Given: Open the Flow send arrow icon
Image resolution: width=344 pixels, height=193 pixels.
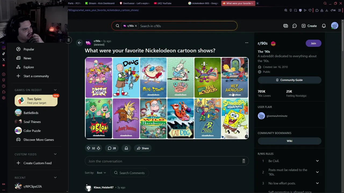Looking at the screenshot, I should pos(305,10).
